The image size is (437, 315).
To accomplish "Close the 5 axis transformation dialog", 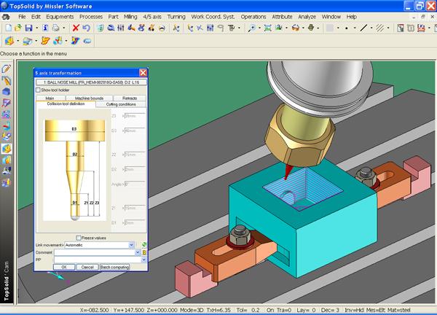I will pyautogui.click(x=143, y=73).
